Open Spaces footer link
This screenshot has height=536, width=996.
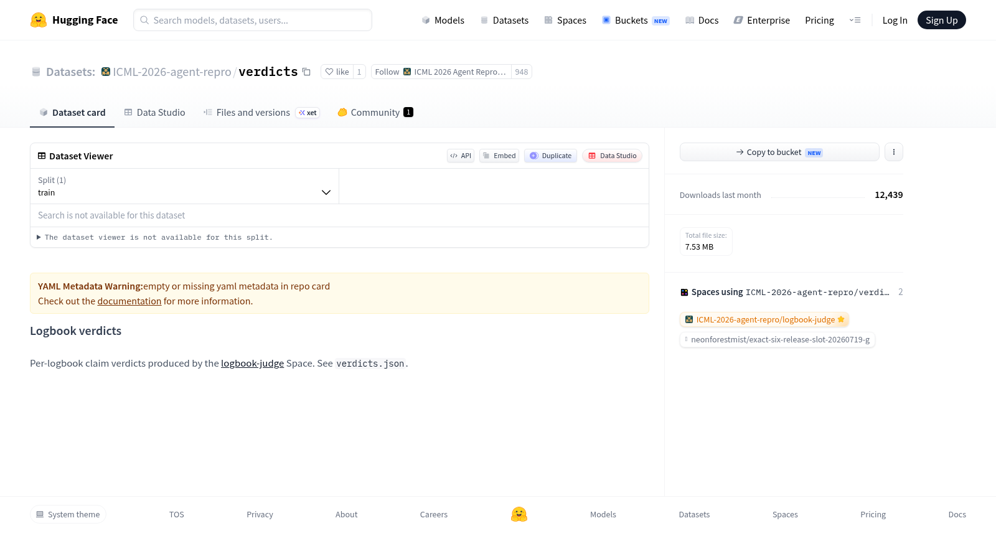(x=785, y=514)
